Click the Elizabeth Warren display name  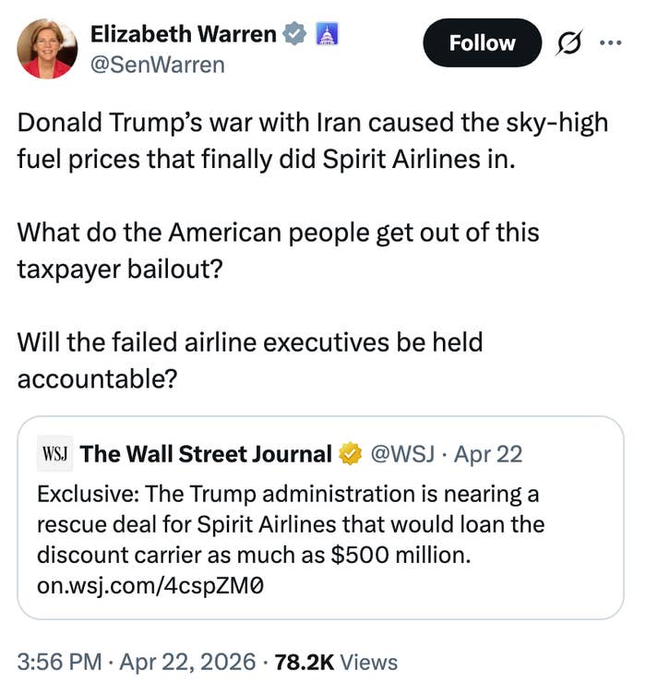(183, 35)
